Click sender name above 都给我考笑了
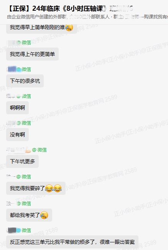The image size is (168, 250). (x=11, y=204)
